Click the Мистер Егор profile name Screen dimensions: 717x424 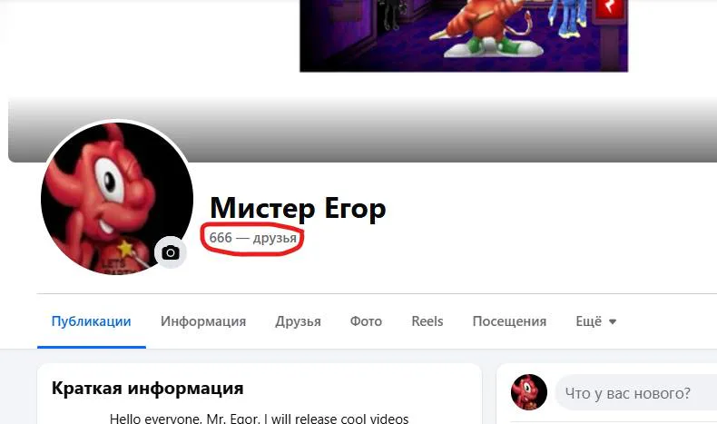click(x=298, y=208)
